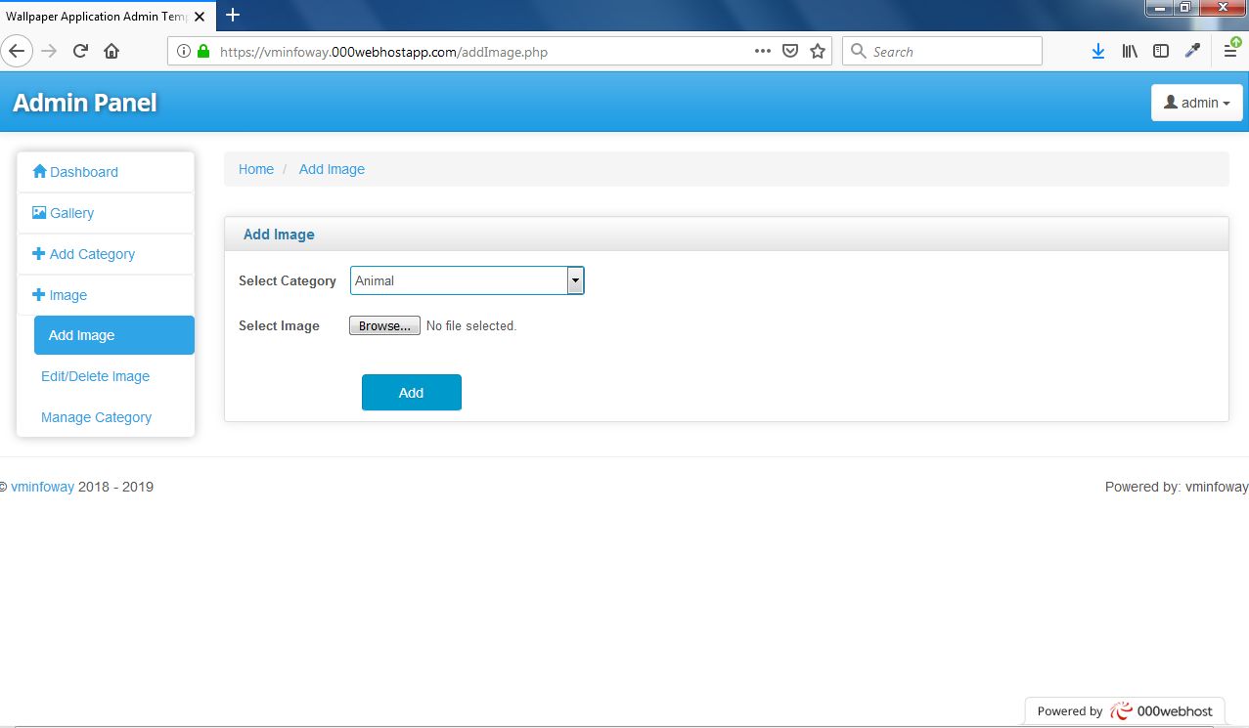Click the Gallery picture icon in sidebar
Viewport: 1249px width, 728px height.
point(39,212)
